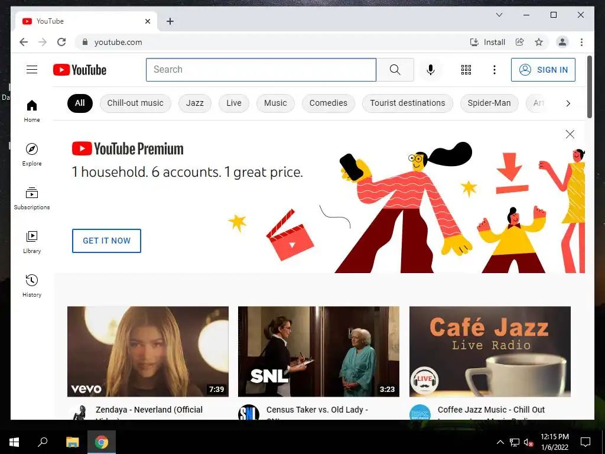Open the notification center

pyautogui.click(x=586, y=442)
